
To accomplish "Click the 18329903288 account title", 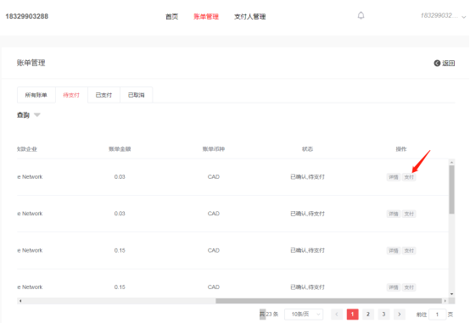I will pos(26,16).
